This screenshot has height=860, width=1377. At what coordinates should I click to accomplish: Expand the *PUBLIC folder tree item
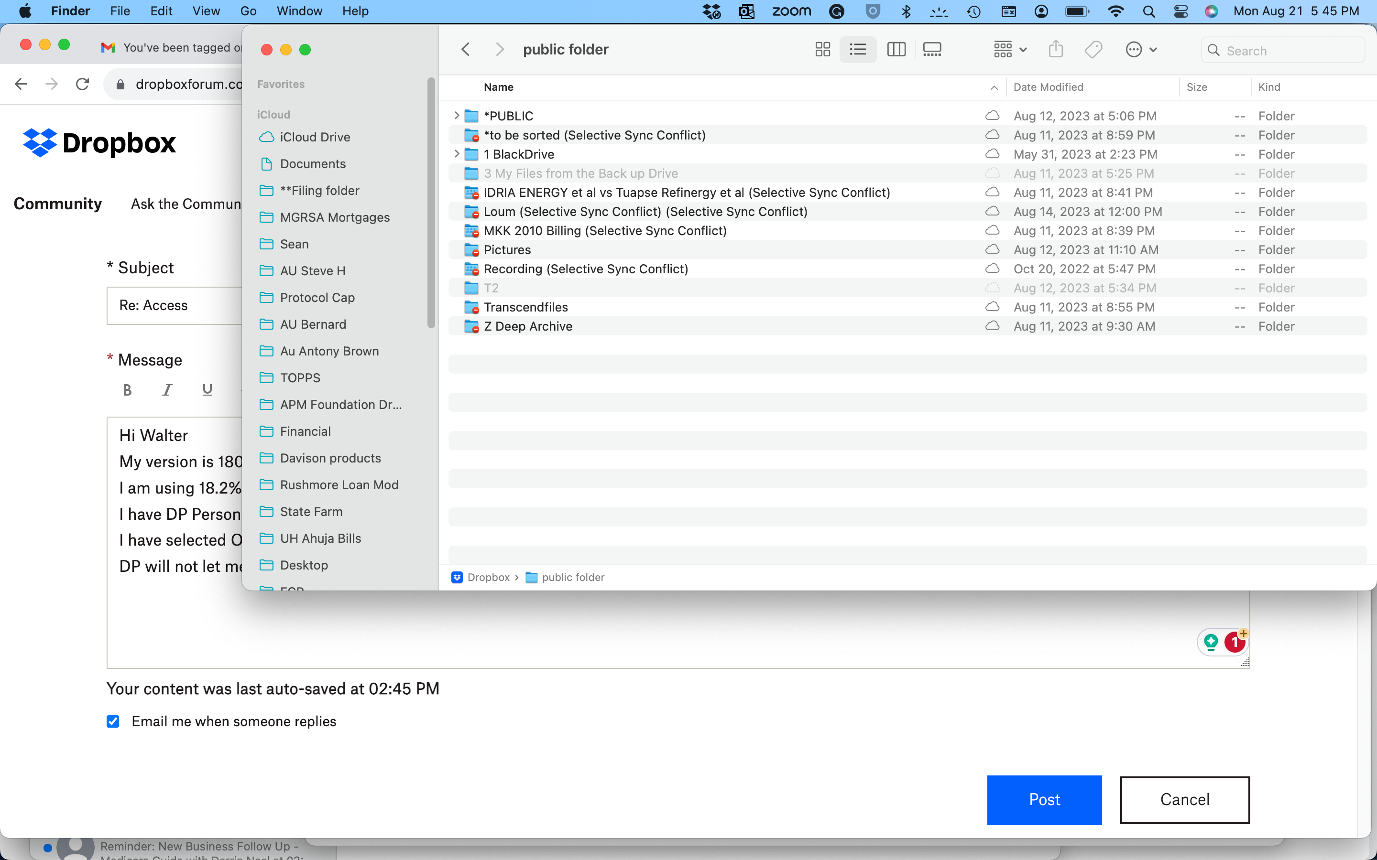click(x=457, y=115)
